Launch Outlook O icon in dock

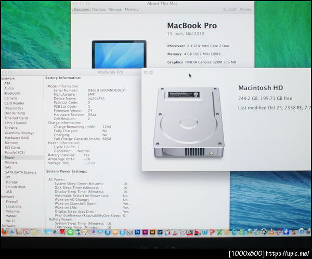[x=227, y=232]
